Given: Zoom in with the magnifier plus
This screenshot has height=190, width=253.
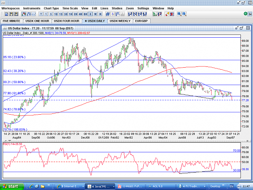Looking at the screenshot, I should pos(179,14).
